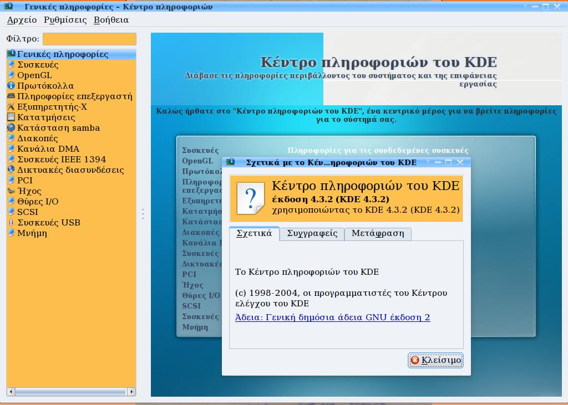Click the question mark document icon in the dialog

pos(251,198)
